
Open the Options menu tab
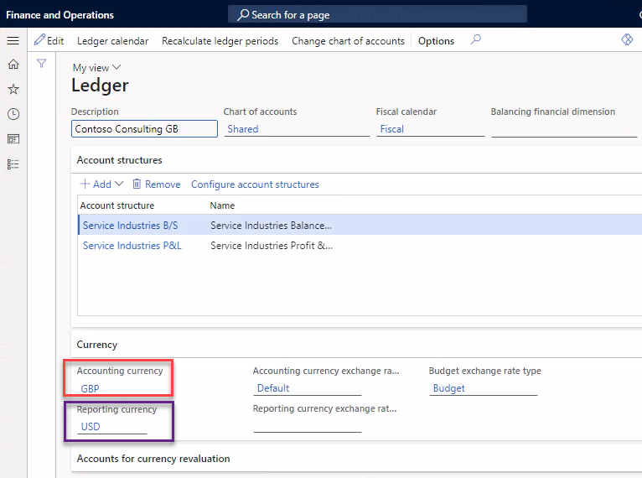[436, 40]
